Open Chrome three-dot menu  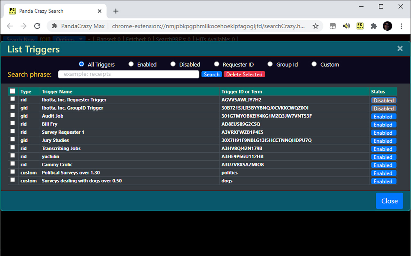pos(401,26)
